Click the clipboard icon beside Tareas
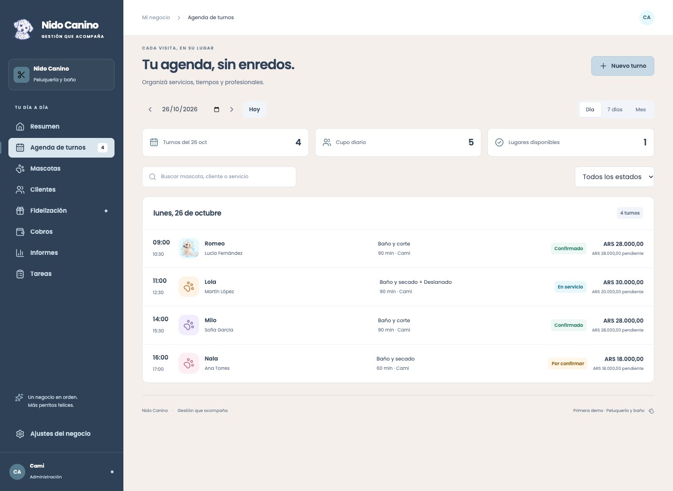 (x=20, y=274)
